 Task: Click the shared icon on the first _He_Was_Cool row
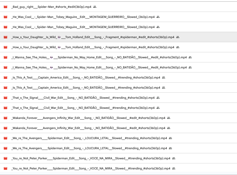click(158, 17)
